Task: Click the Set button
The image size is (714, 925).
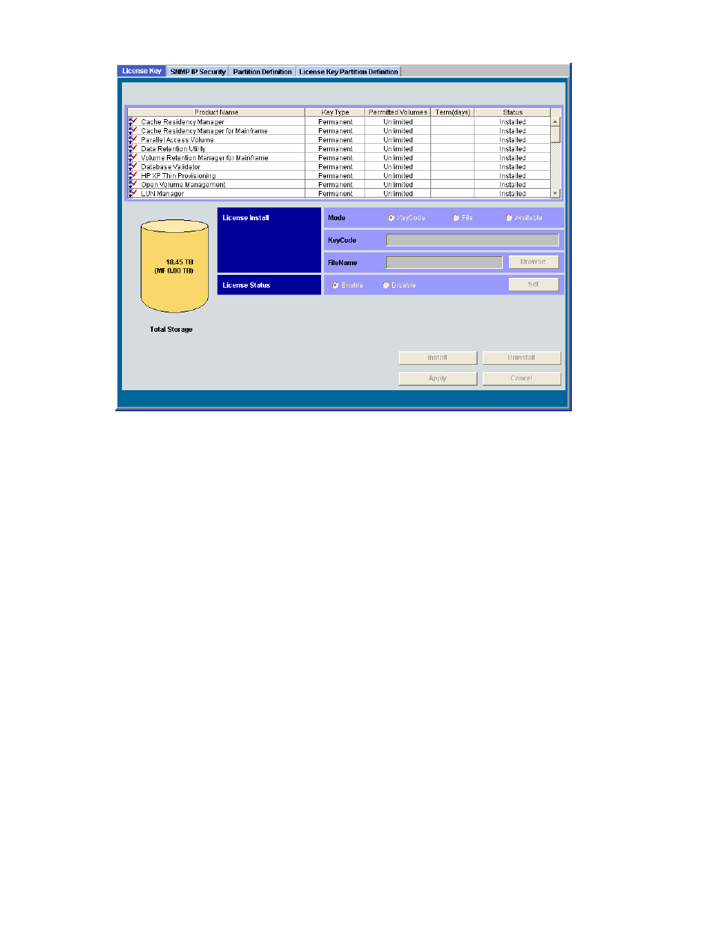Action: point(534,285)
